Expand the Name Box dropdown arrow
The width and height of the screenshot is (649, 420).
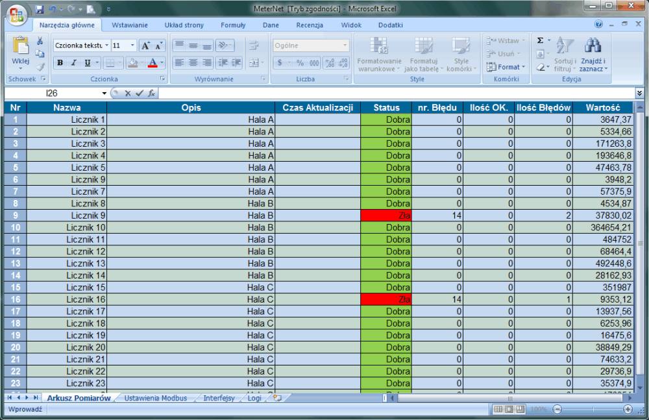(x=104, y=93)
